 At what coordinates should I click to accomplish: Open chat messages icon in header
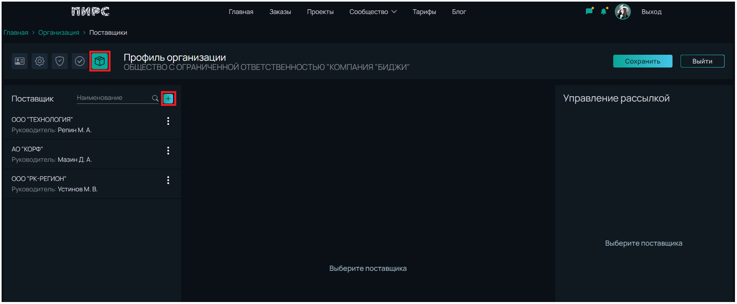tap(589, 12)
